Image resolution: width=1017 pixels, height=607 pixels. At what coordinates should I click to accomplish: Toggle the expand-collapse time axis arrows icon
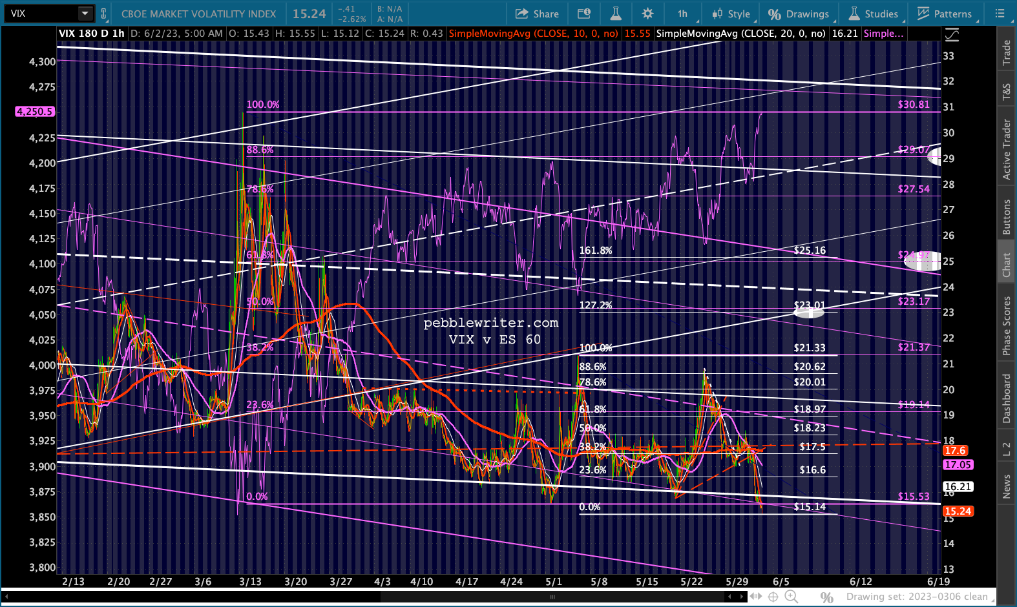tap(755, 597)
